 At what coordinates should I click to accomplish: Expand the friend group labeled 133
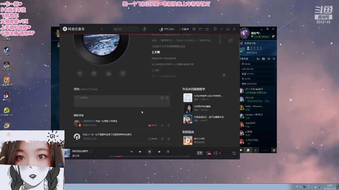pyautogui.click(x=258, y=69)
